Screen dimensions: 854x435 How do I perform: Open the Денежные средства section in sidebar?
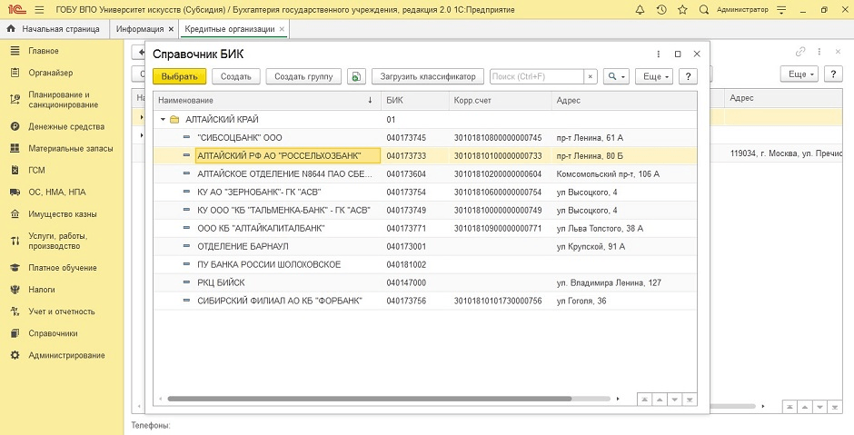click(65, 126)
